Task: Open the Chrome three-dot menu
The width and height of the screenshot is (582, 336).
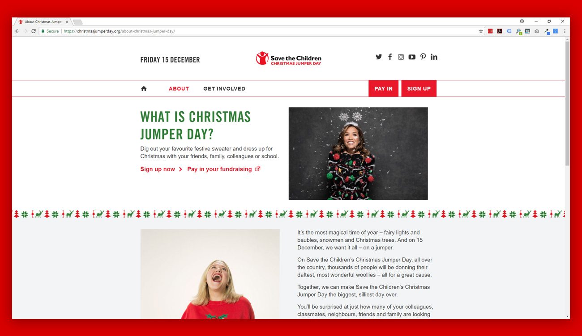Action: coord(565,31)
